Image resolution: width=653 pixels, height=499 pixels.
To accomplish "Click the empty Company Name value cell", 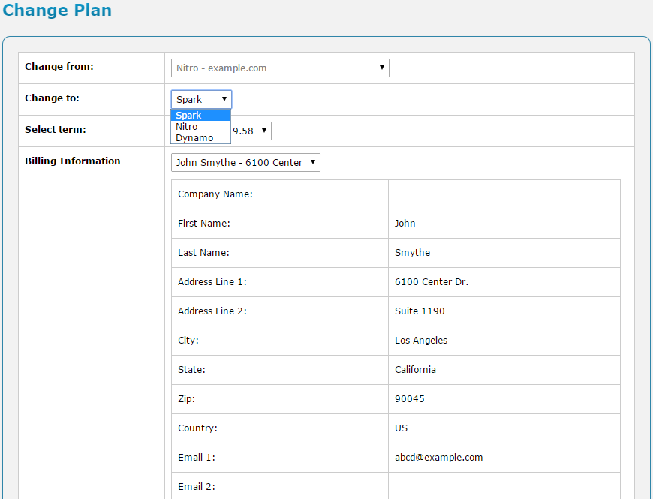I will (x=504, y=194).
